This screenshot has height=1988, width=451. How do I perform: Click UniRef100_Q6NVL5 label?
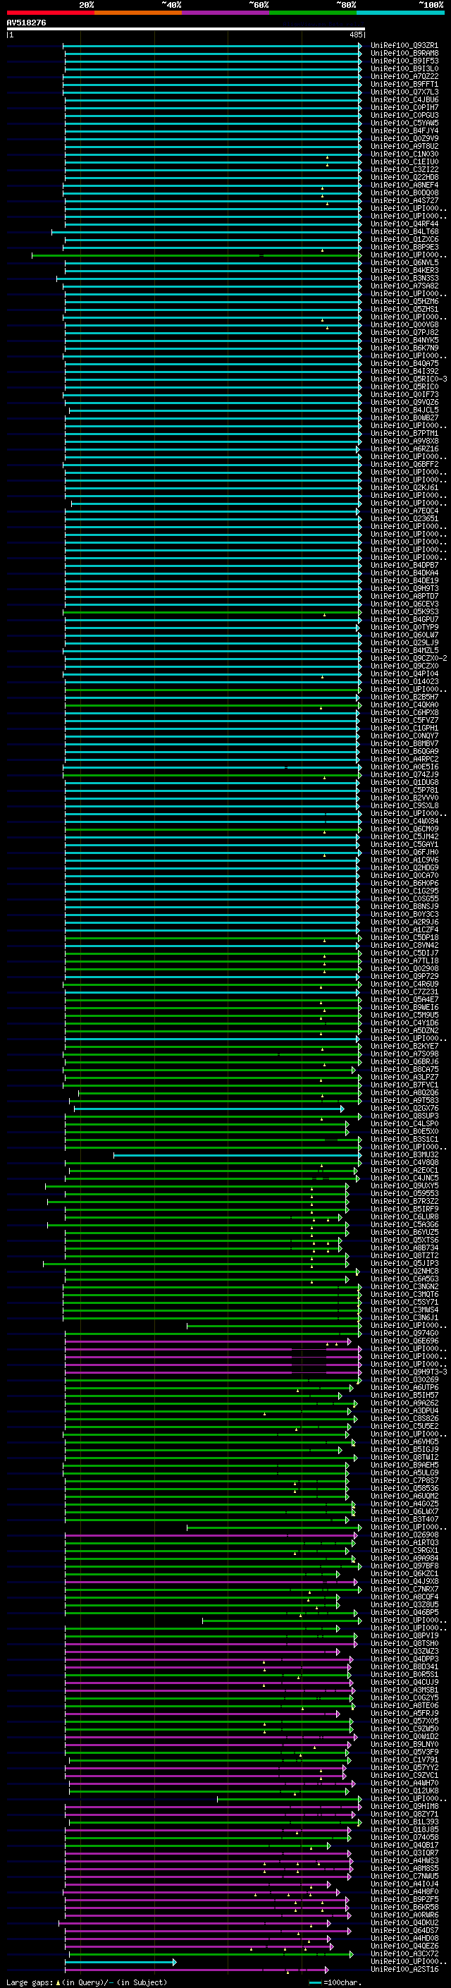click(404, 262)
